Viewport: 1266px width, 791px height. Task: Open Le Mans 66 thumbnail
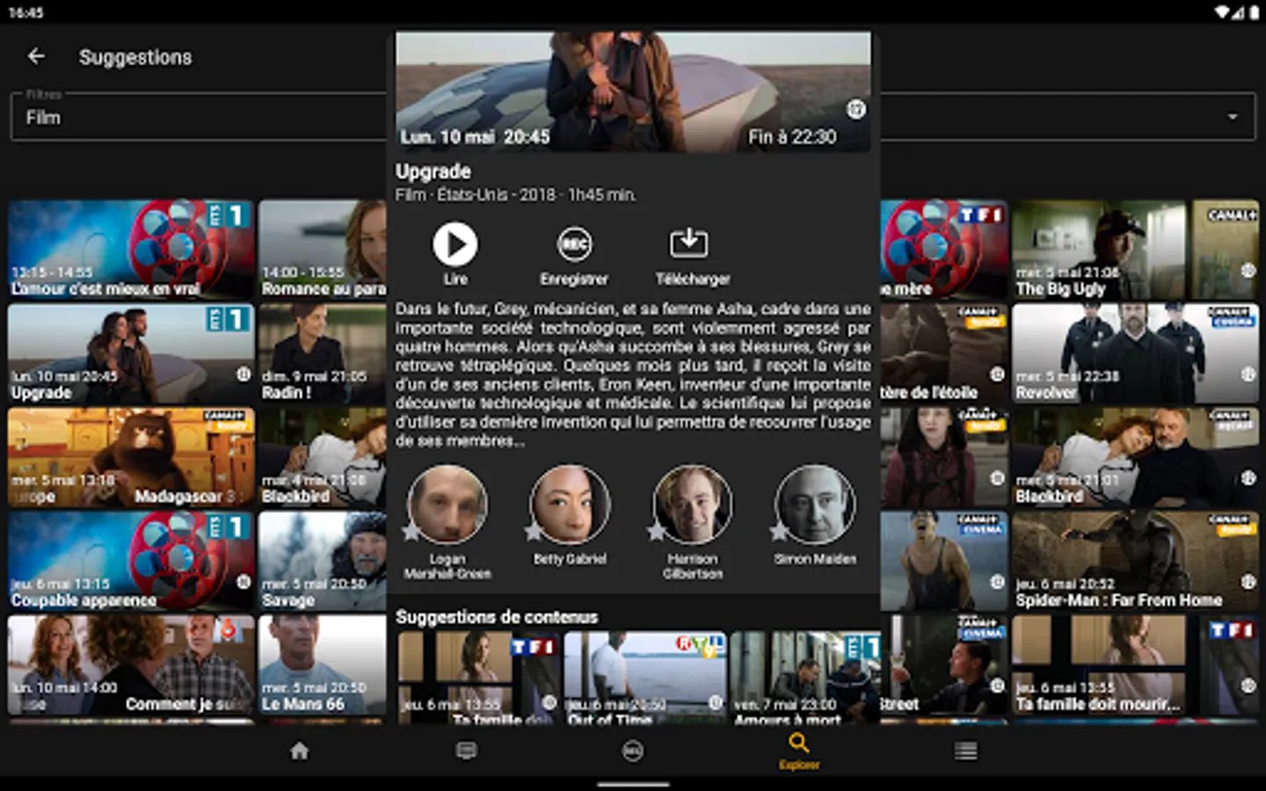[x=323, y=664]
